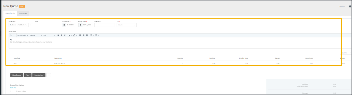Click the eye icon on Preview tab

click(26, 13)
